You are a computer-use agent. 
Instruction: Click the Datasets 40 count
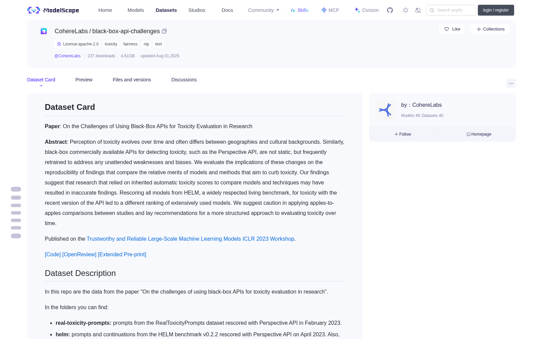432,116
